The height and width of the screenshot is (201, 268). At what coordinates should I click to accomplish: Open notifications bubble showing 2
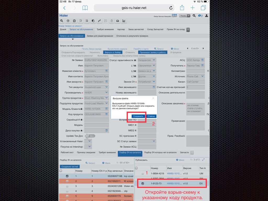tap(200, 16)
